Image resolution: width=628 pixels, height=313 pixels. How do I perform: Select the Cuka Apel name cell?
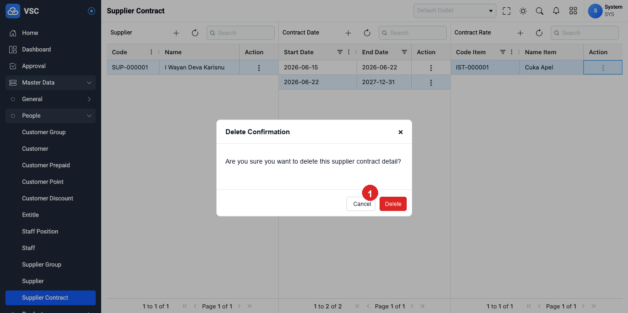[552, 68]
